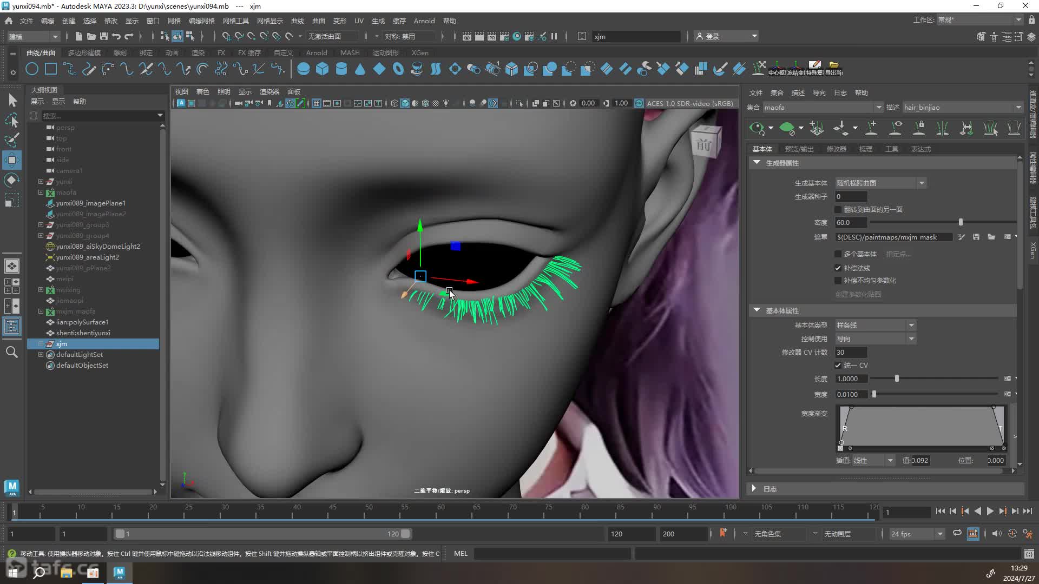Click the mask paint brush icon

(x=962, y=237)
